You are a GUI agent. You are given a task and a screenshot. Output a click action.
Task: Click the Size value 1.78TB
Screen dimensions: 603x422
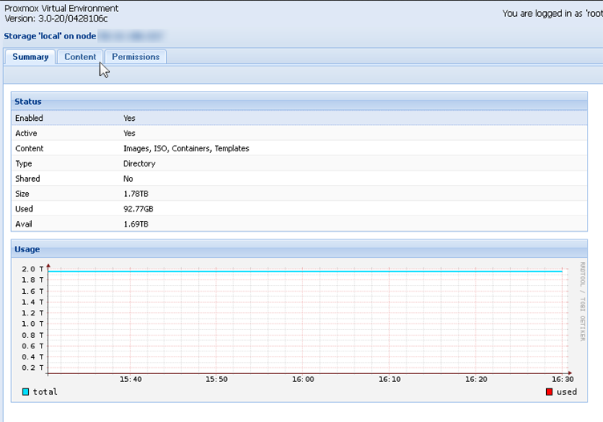(x=136, y=194)
